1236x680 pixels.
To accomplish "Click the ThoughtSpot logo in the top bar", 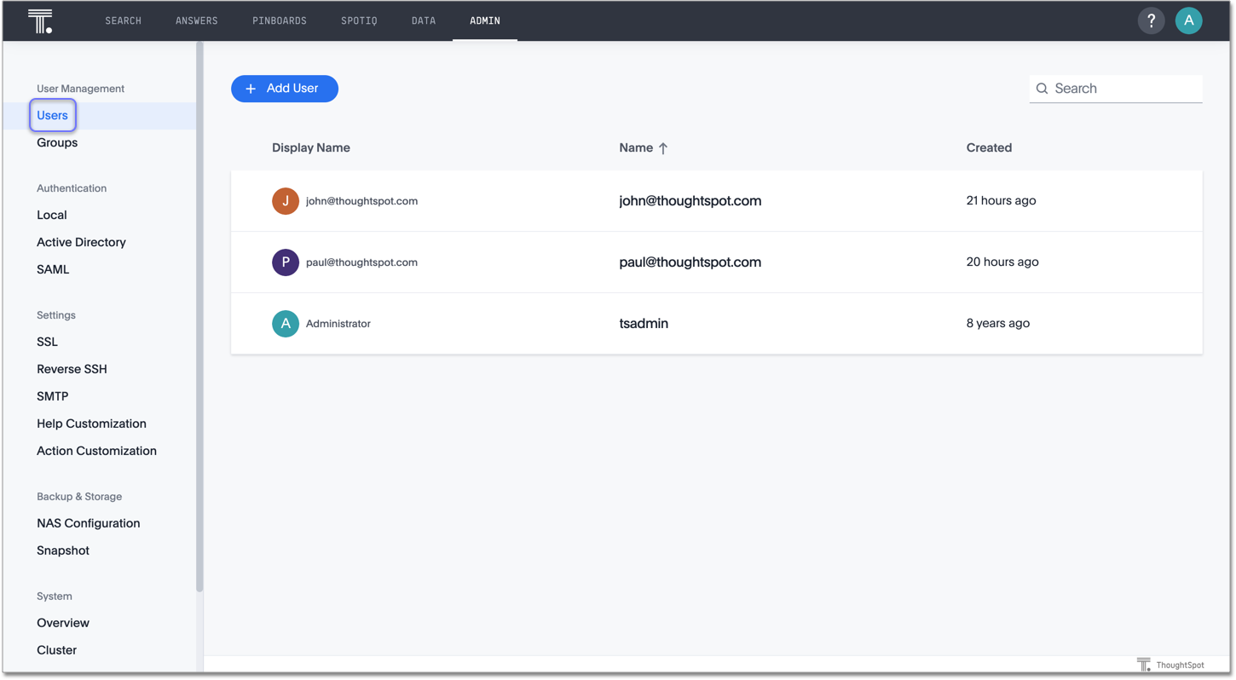I will point(39,20).
